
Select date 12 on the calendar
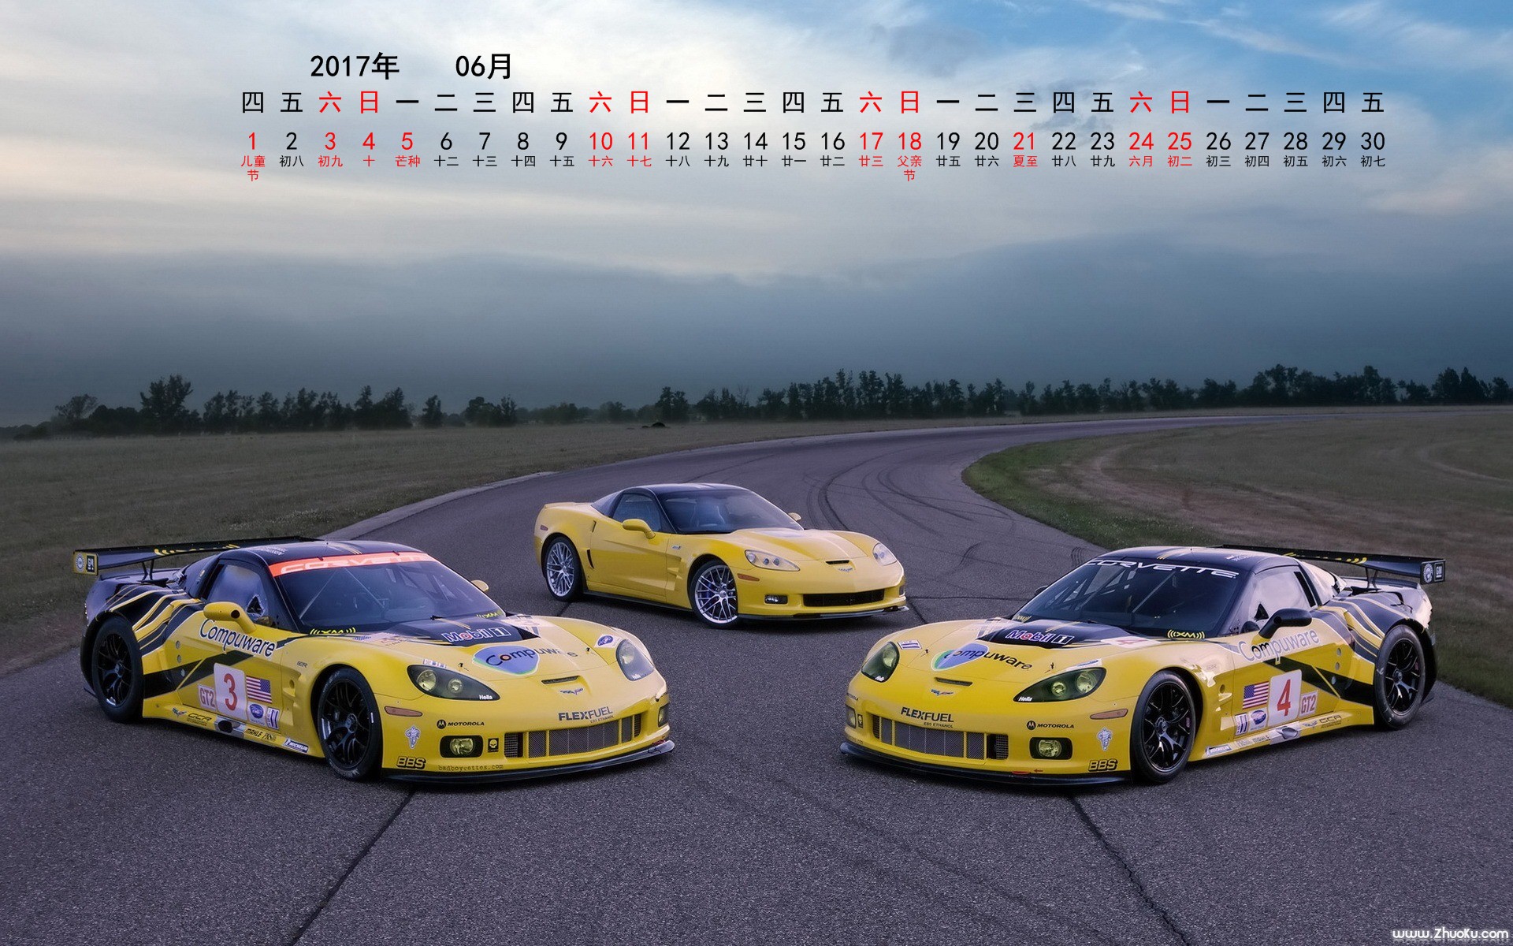click(677, 142)
